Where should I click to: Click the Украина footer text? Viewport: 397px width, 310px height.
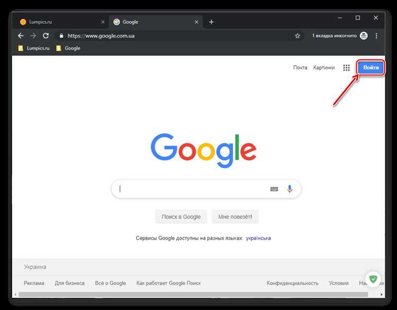point(35,267)
